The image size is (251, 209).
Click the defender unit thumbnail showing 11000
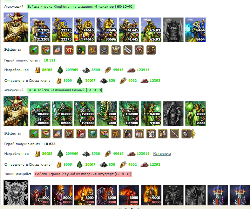[x=40, y=195]
